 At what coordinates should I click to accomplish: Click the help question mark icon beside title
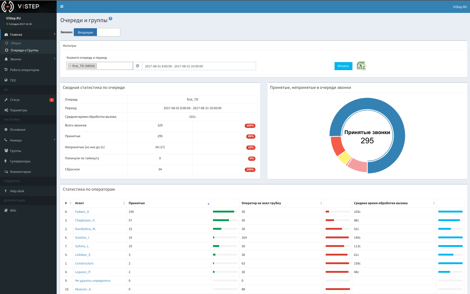(x=110, y=19)
